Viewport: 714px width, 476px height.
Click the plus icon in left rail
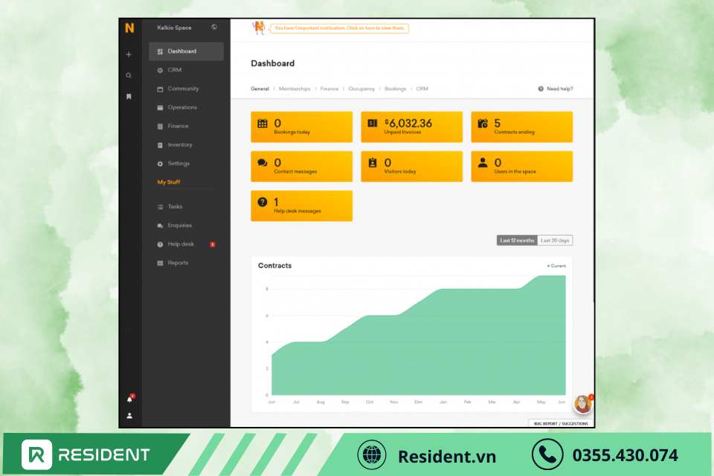pos(129,54)
